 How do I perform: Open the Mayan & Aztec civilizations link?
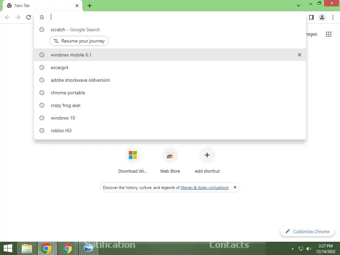pos(205,188)
